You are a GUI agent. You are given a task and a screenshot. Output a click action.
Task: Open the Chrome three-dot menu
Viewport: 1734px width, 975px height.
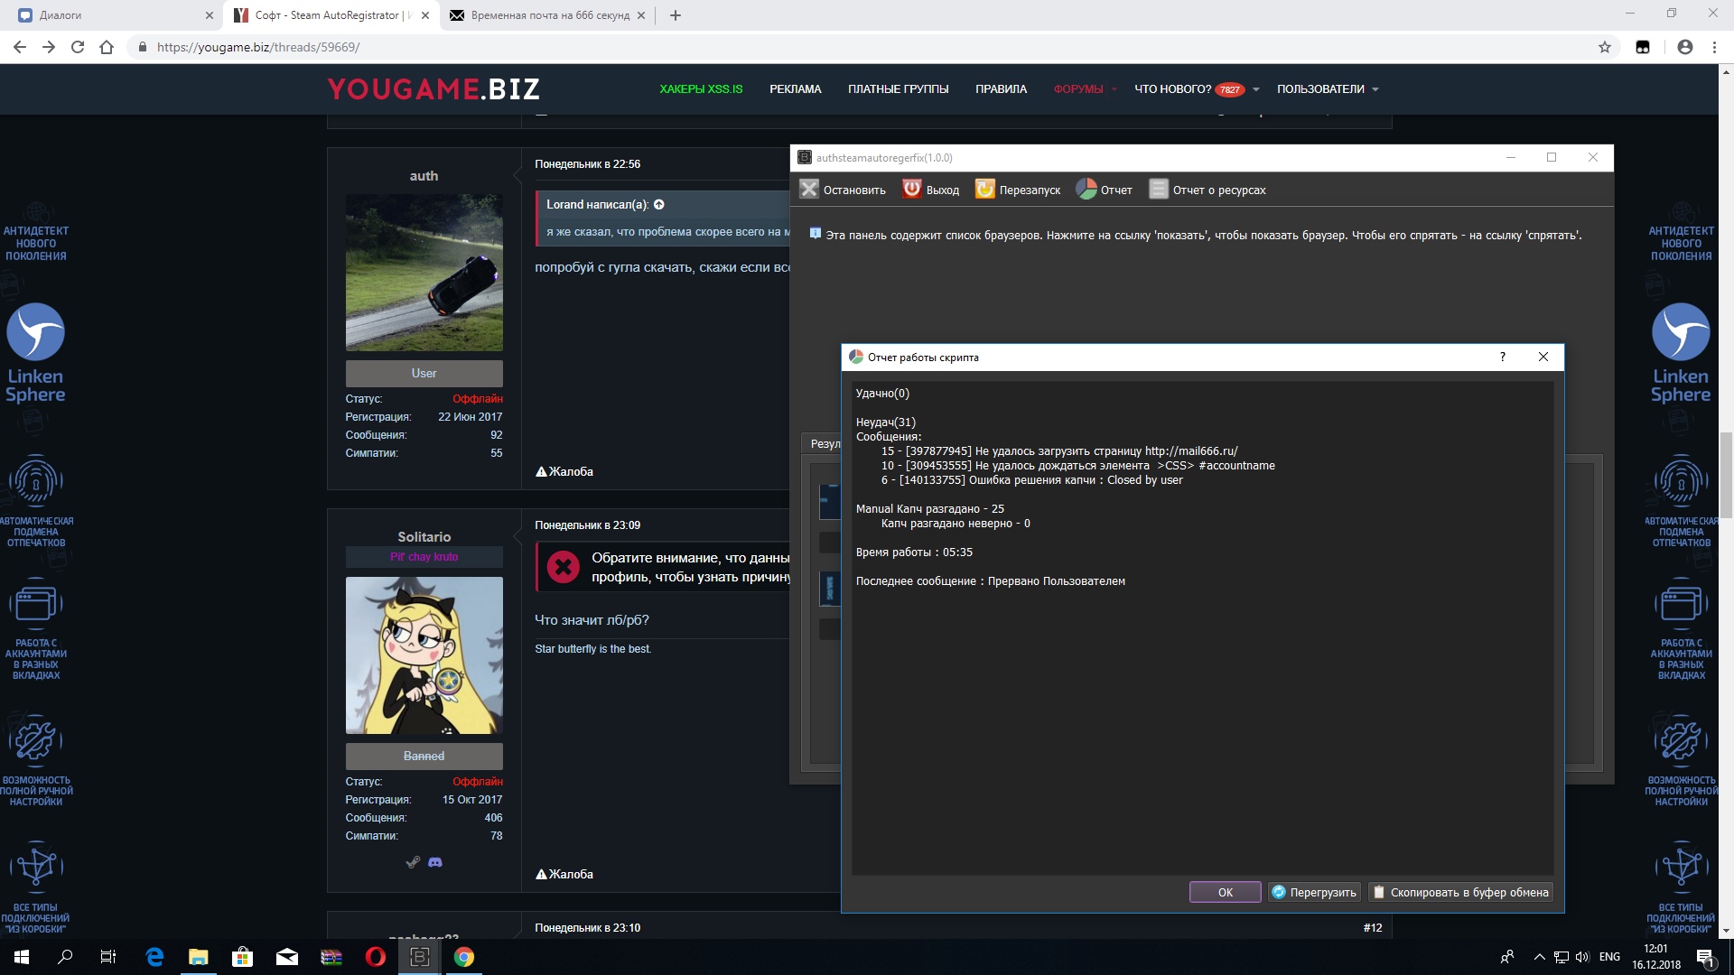coord(1714,47)
